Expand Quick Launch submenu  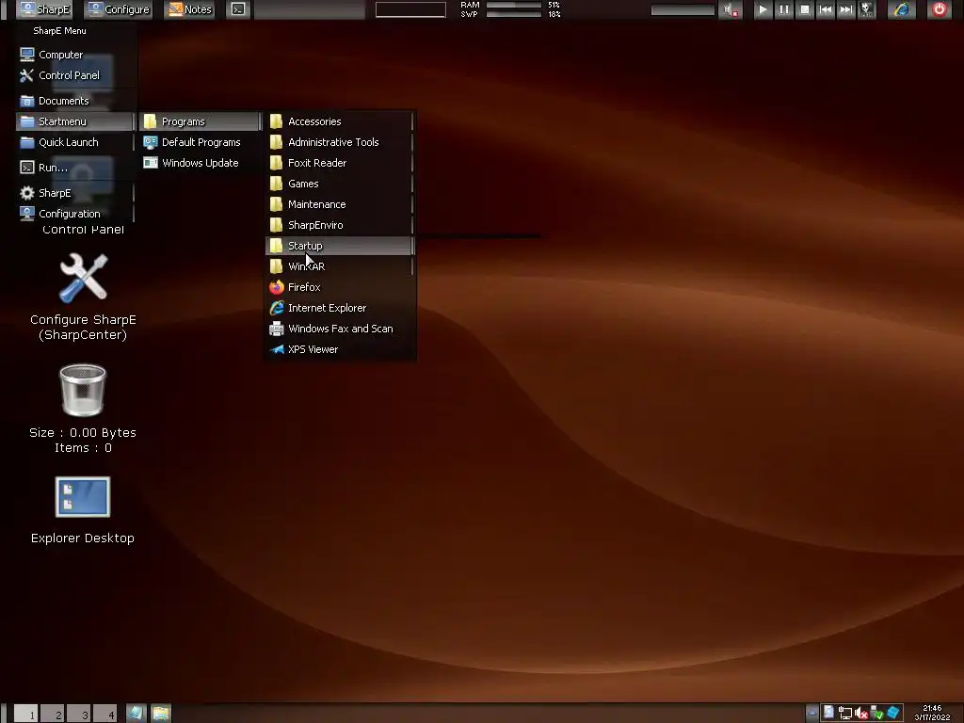pyautogui.click(x=75, y=142)
